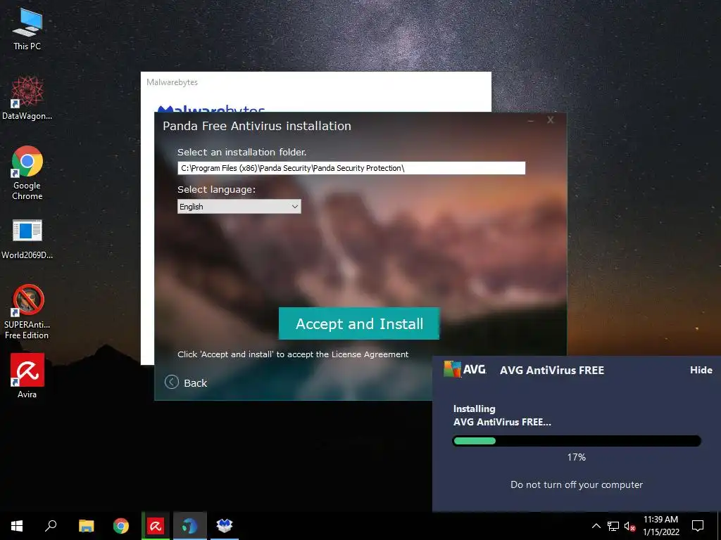Click the AVG installation progress bar
The image size is (721, 540).
point(577,441)
